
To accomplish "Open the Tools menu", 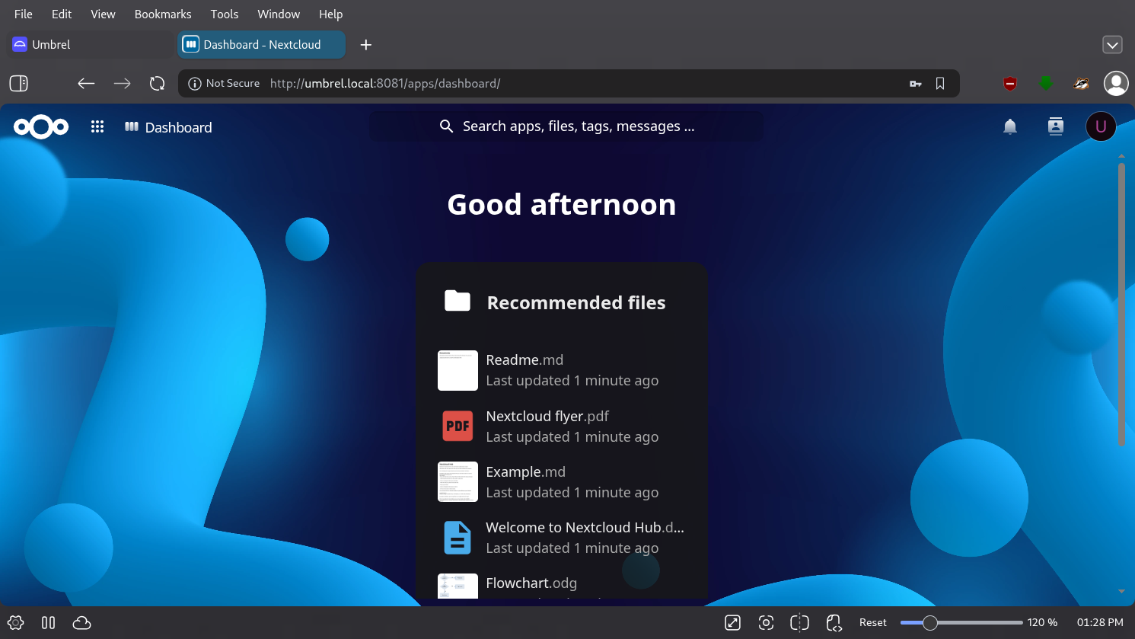I will pyautogui.click(x=225, y=14).
